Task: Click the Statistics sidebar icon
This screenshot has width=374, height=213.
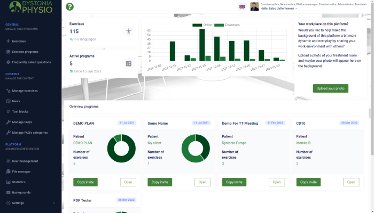Action: point(7,182)
